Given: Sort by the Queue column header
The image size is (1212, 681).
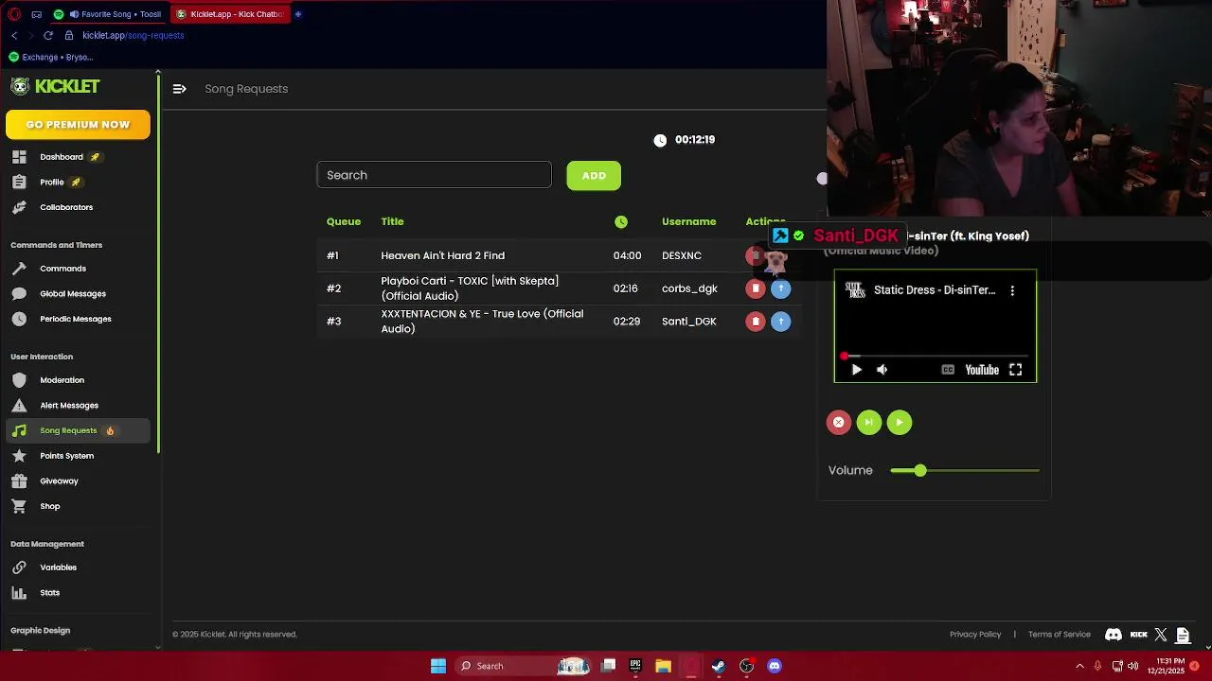Looking at the screenshot, I should [344, 221].
